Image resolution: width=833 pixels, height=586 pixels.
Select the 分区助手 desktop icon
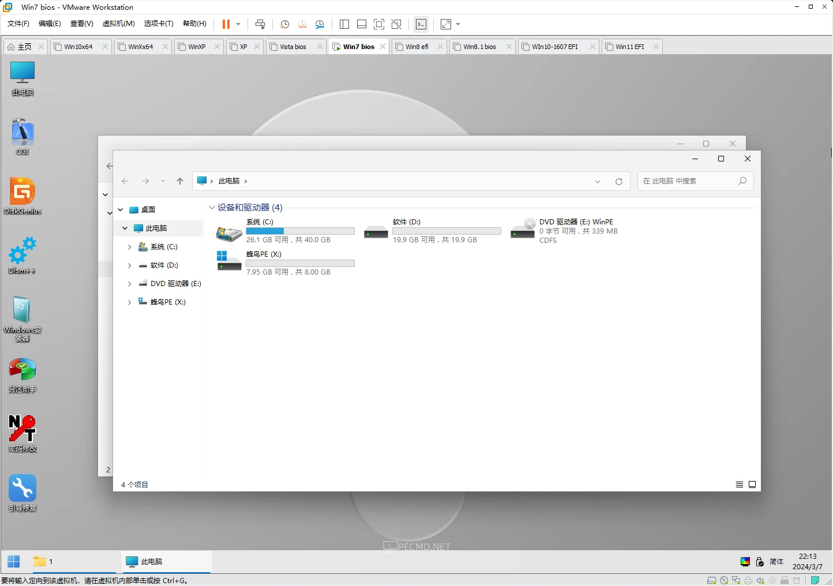(x=22, y=375)
